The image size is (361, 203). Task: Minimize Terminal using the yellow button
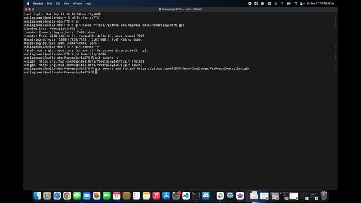click(x=30, y=10)
